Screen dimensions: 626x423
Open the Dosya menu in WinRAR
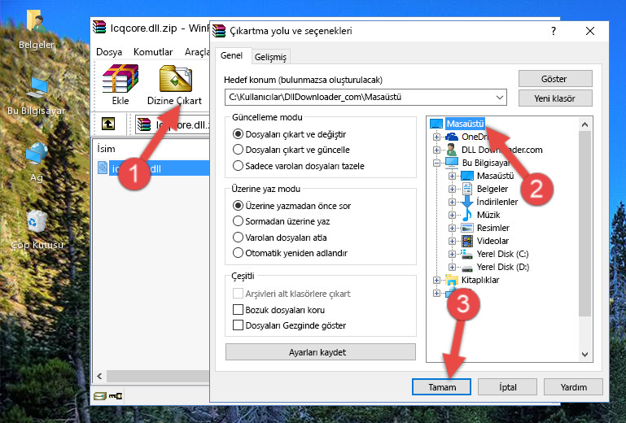[109, 52]
